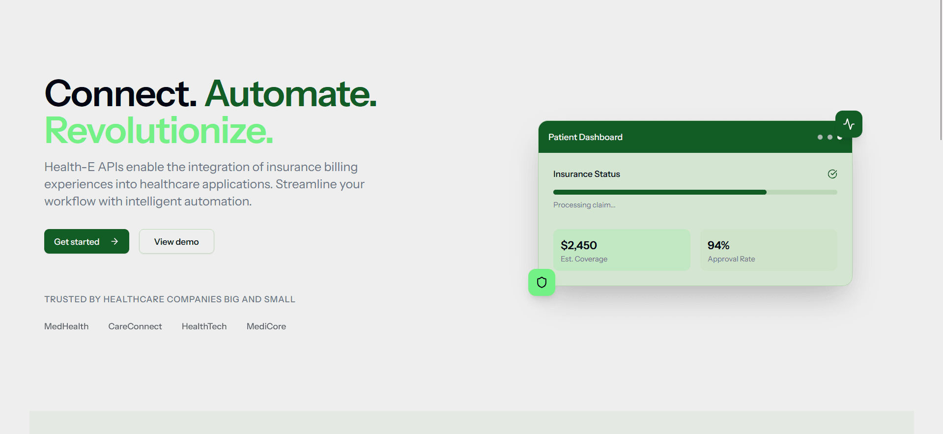Click the Health-E APIs description paragraph

[204, 184]
